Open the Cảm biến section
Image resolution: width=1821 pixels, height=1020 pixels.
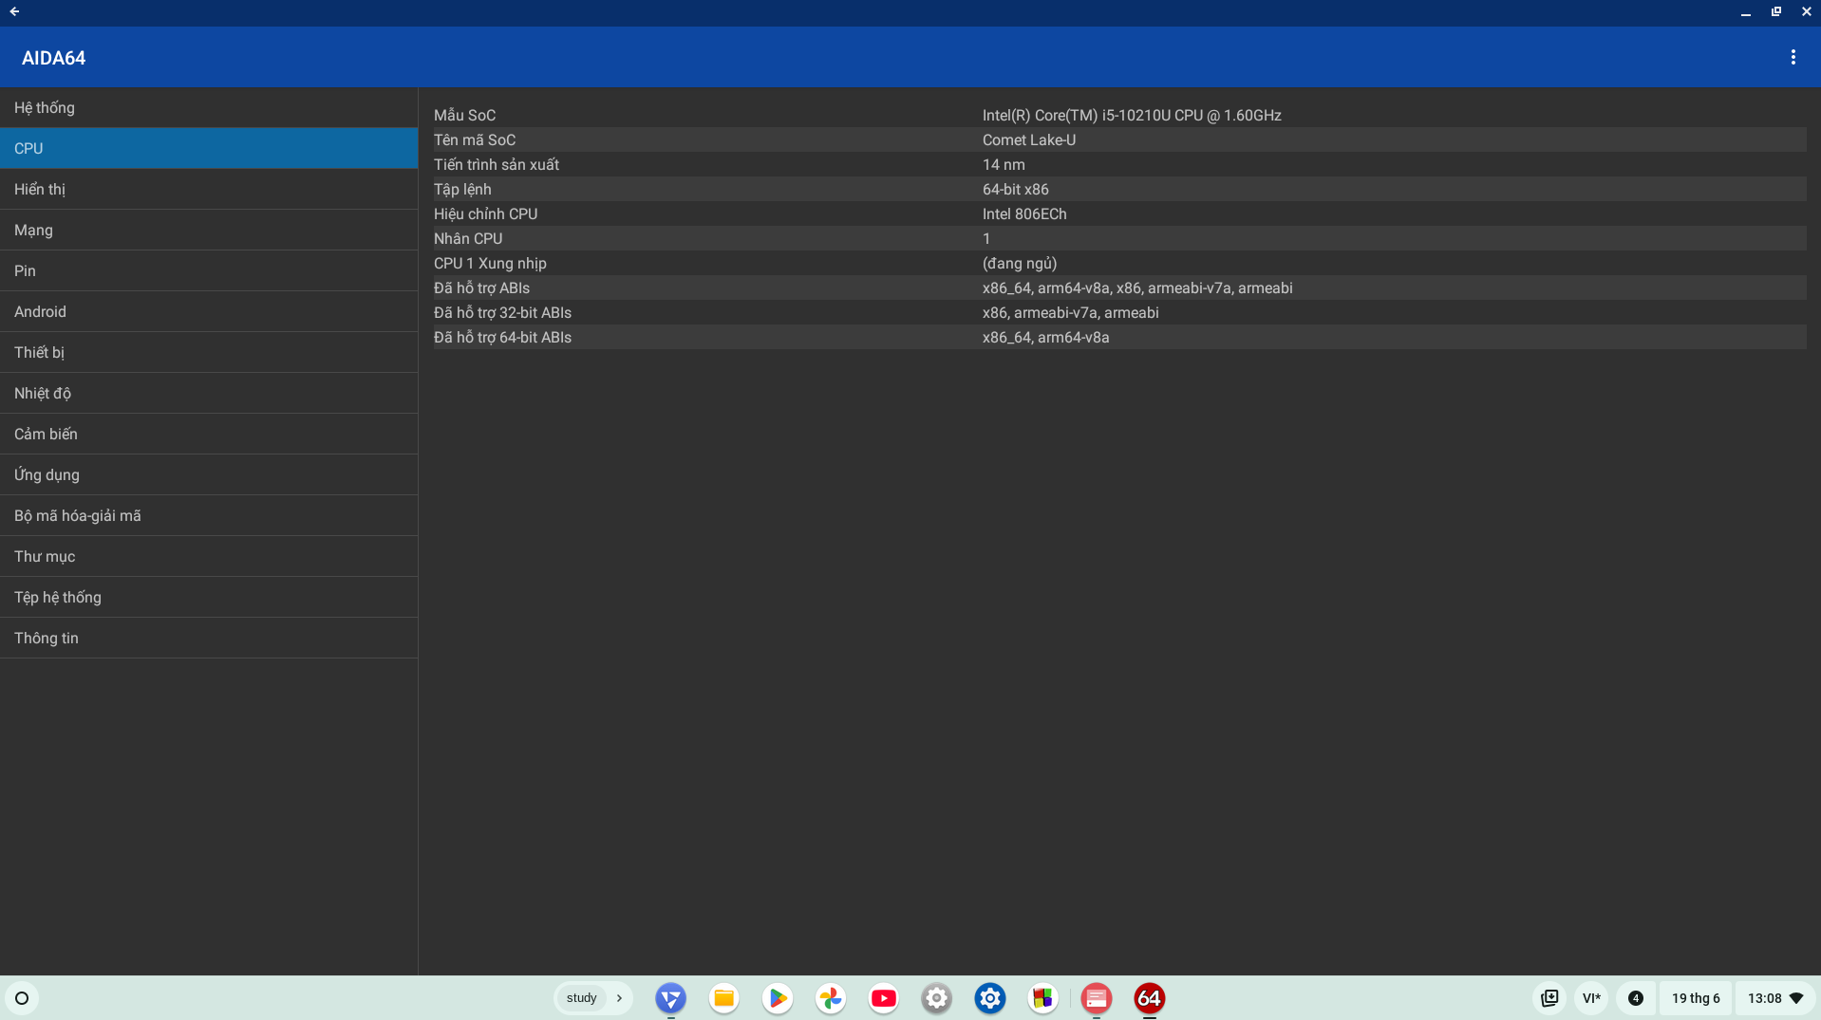point(209,435)
